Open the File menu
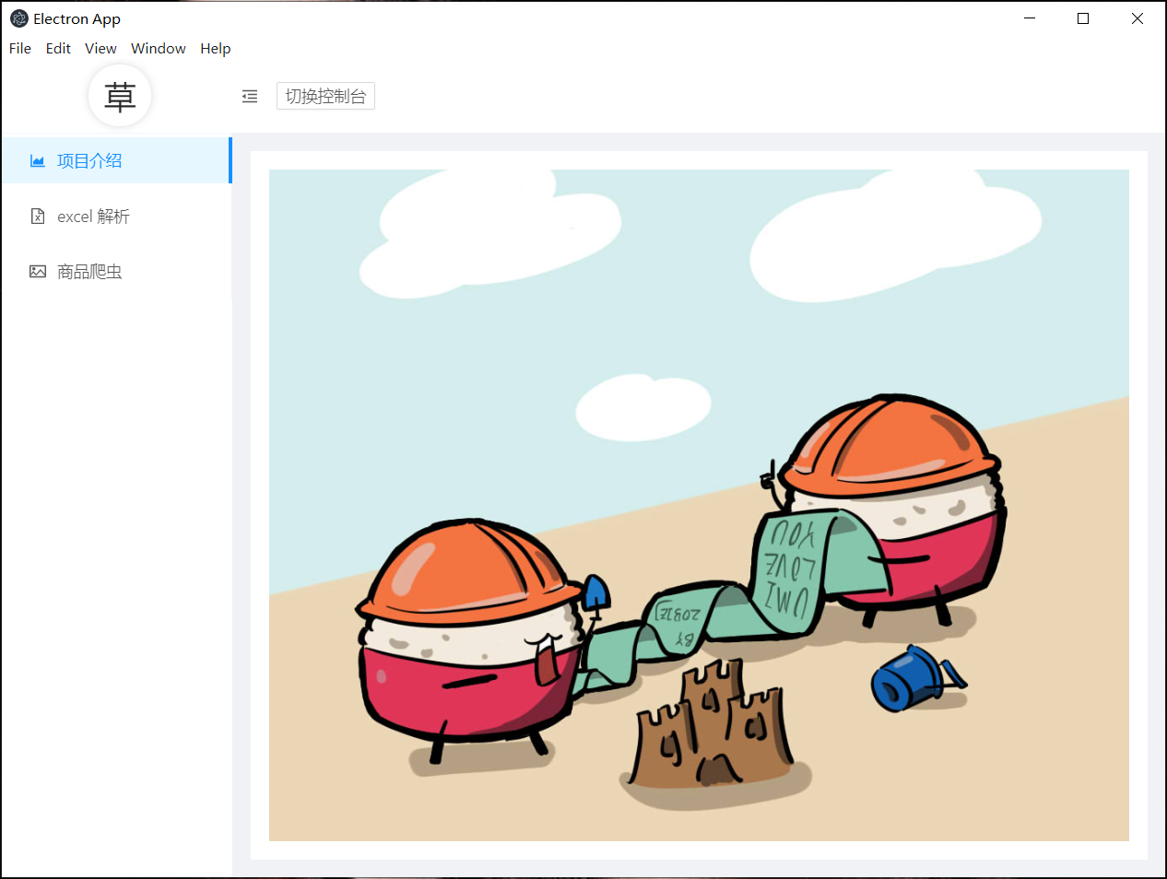This screenshot has height=879, width=1167. [x=20, y=48]
